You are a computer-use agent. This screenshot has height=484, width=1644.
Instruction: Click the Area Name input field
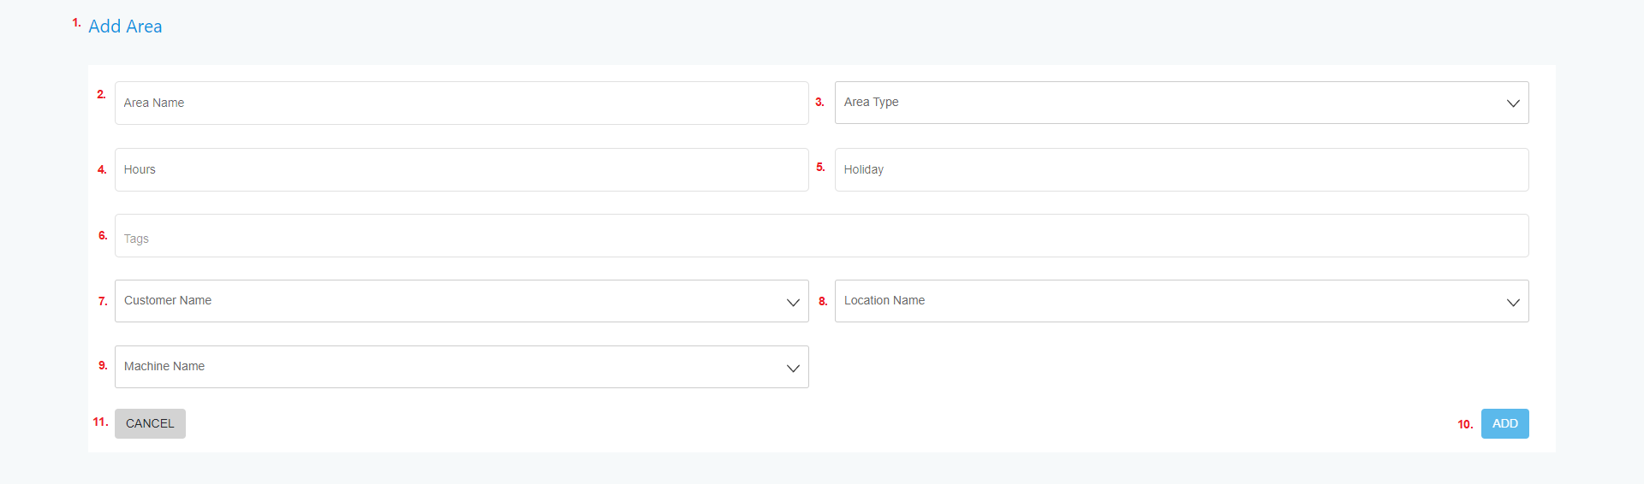[x=462, y=103]
